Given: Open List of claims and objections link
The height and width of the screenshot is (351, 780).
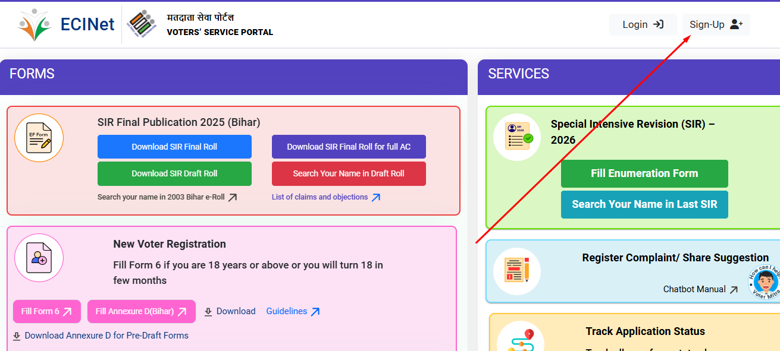Looking at the screenshot, I should coord(325,197).
